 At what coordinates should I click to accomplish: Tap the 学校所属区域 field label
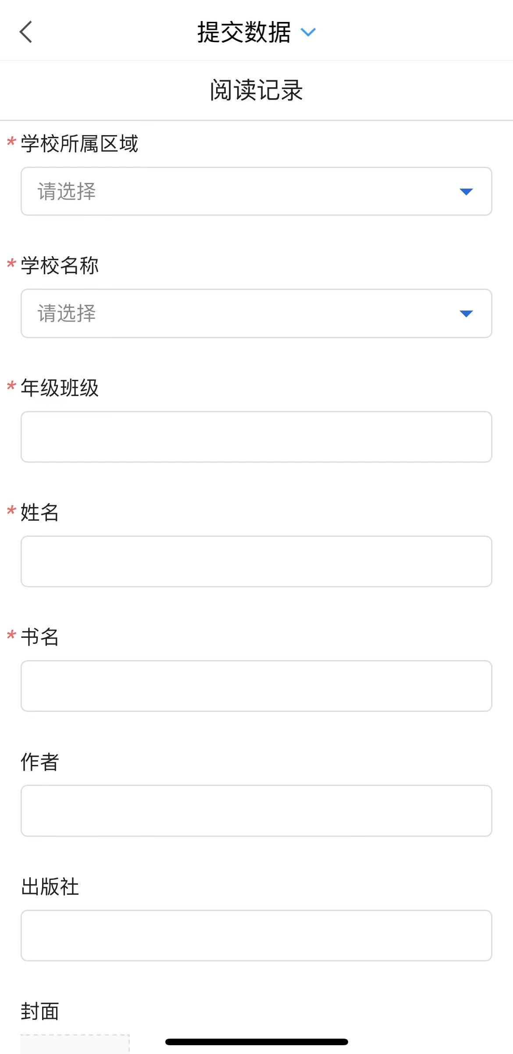79,144
